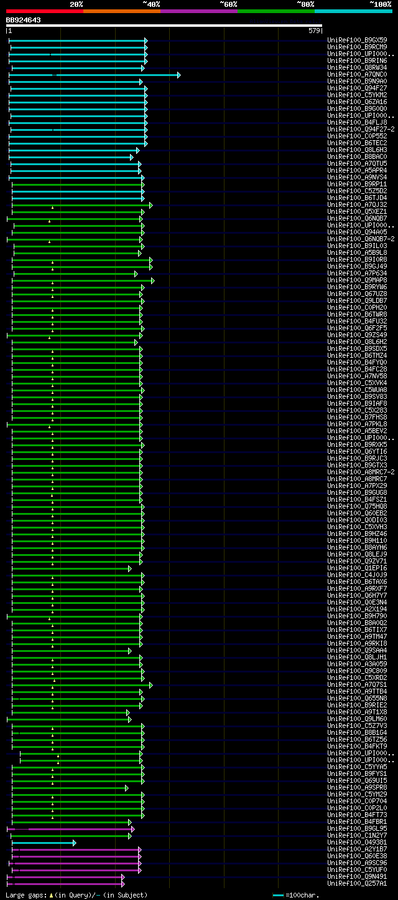Image resolution: width=398 pixels, height=900 pixels.
Task: Open hit UniRef100_B9N9A0
Action: pyautogui.click(x=358, y=81)
